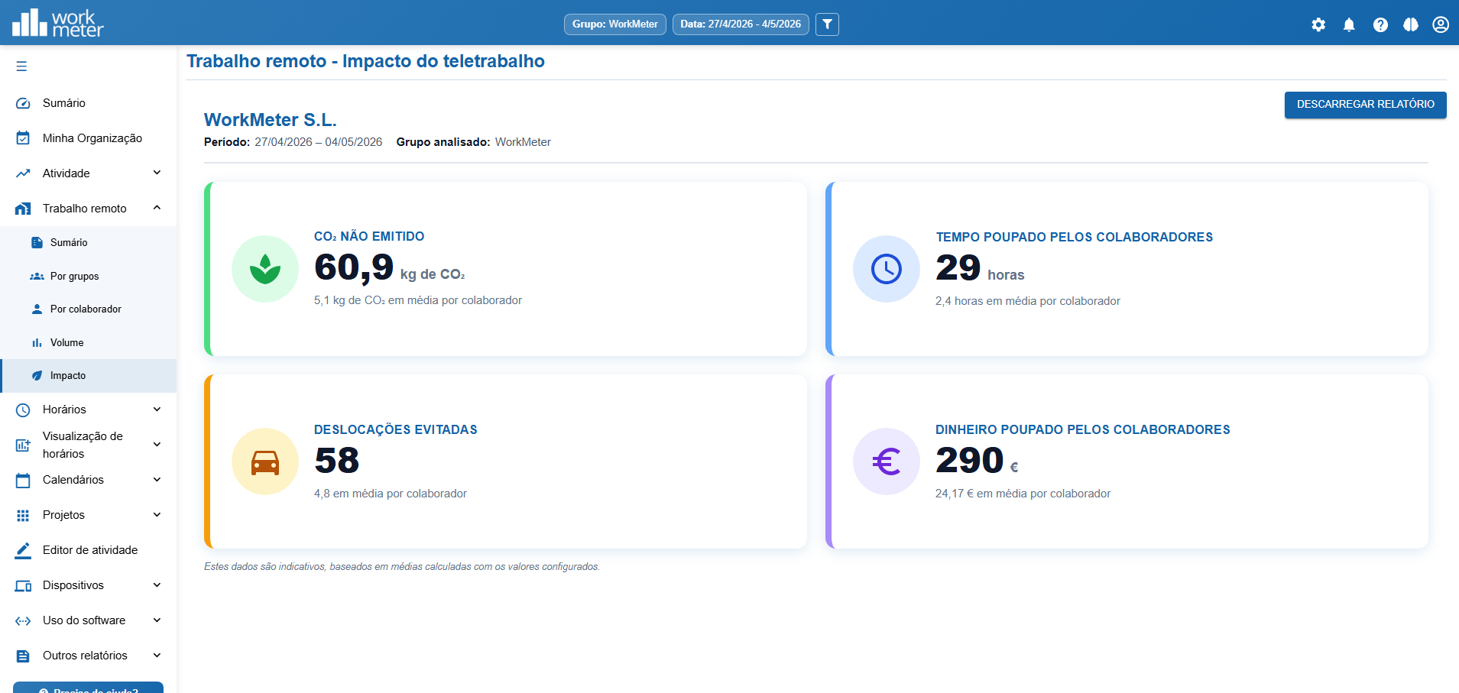Click the period text 27/04/2026 – 04/05/2026
The image size is (1459, 693).
pyautogui.click(x=319, y=142)
